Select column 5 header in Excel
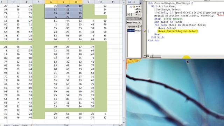224x126 pixels. click(x=38, y=2)
